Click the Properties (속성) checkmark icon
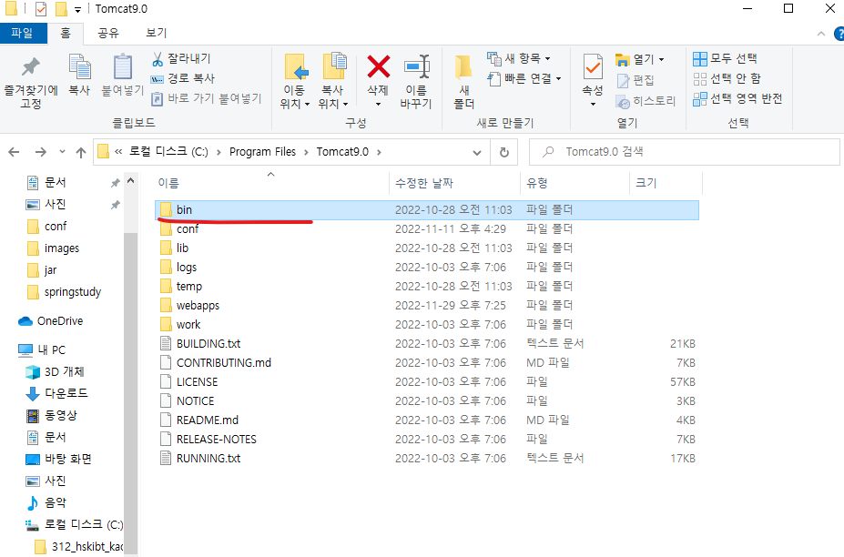 click(593, 68)
